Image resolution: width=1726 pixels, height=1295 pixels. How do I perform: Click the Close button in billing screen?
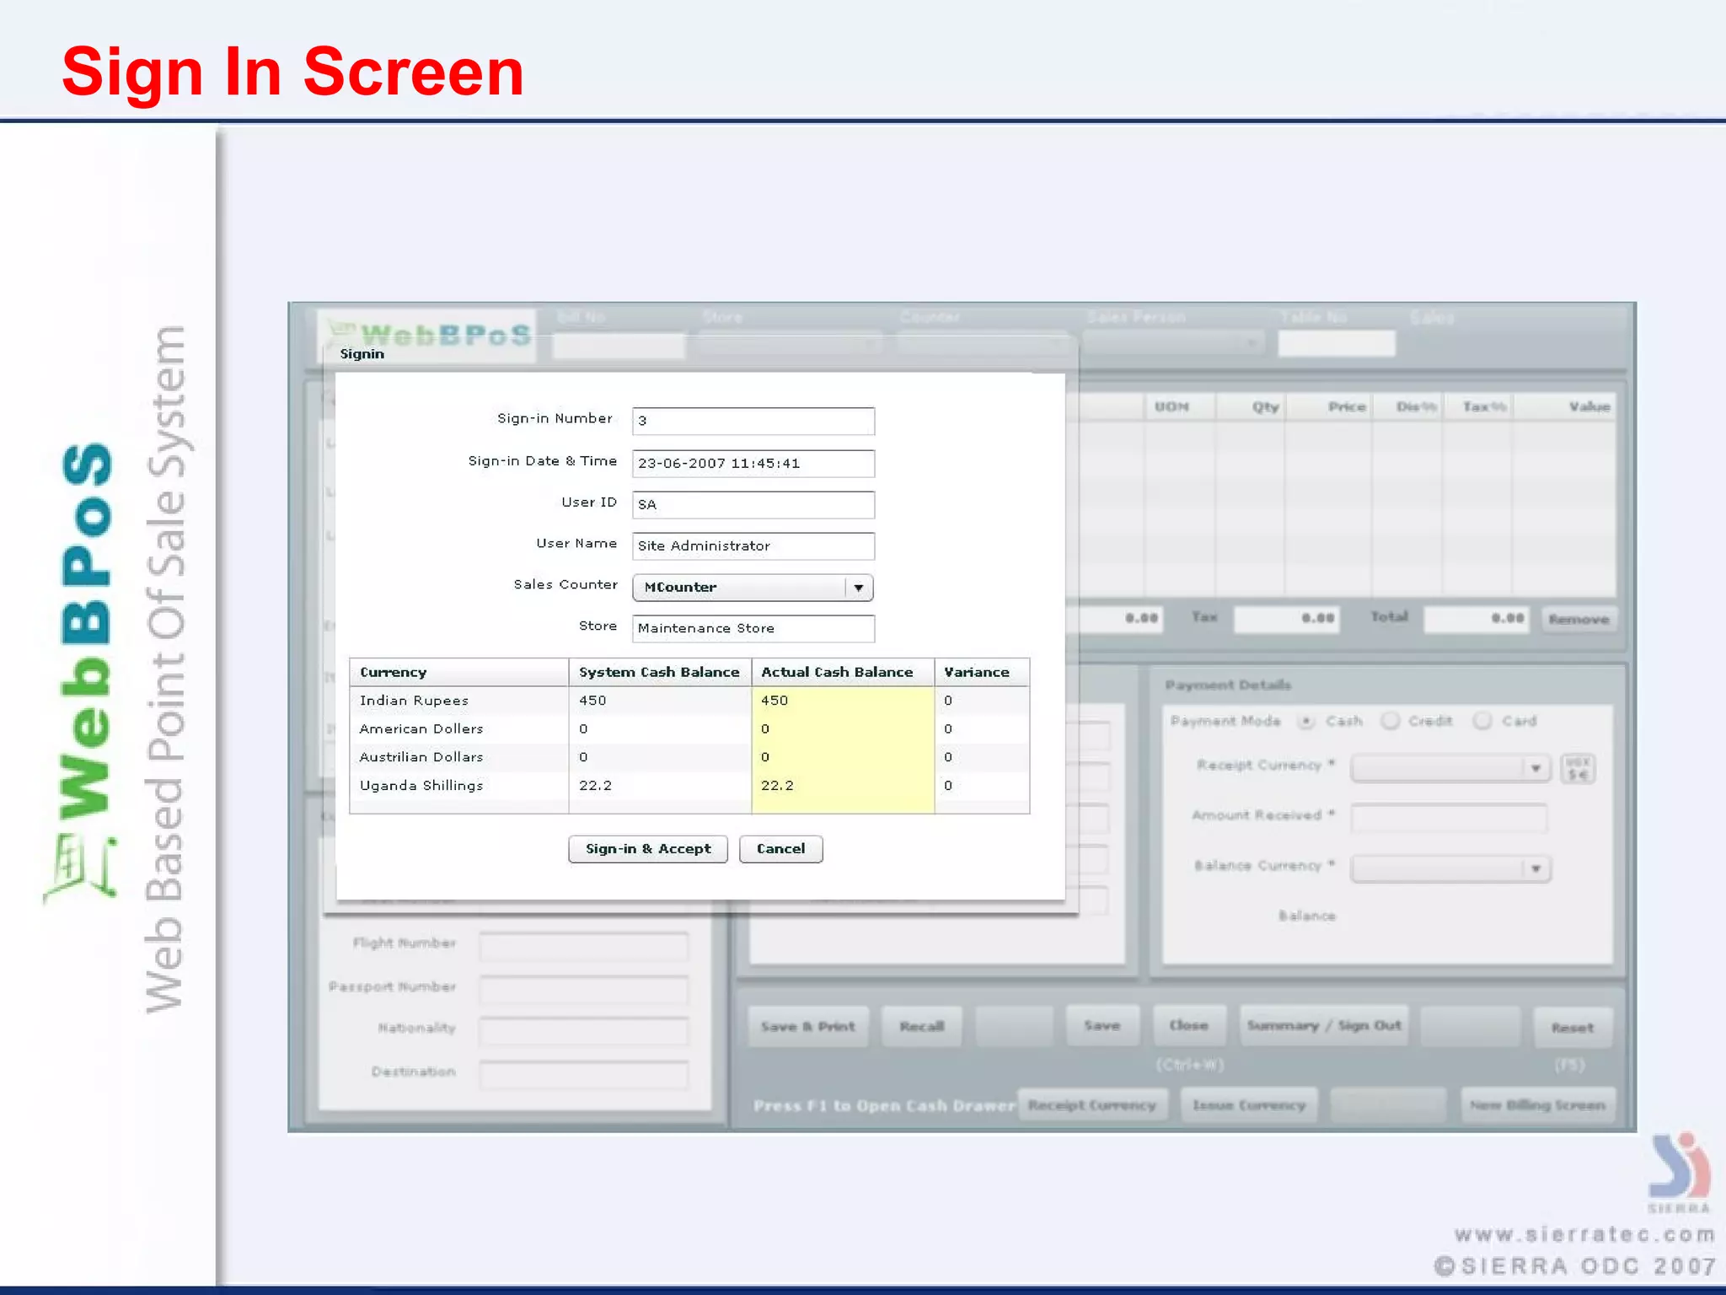1188,1026
